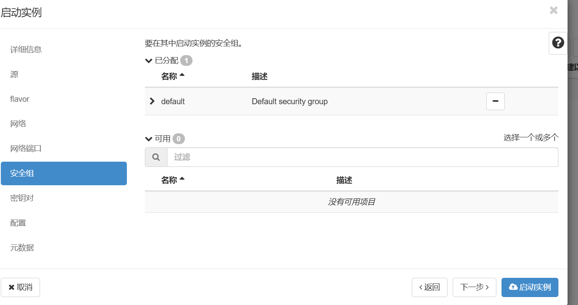Screen dimensions: 578x305
Task: Click the 下一步 next button
Action: pyautogui.click(x=474, y=287)
